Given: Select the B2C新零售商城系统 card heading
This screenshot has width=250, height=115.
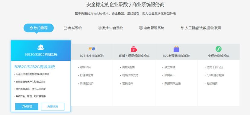Looking at the screenshot, I should [x=176, y=56].
